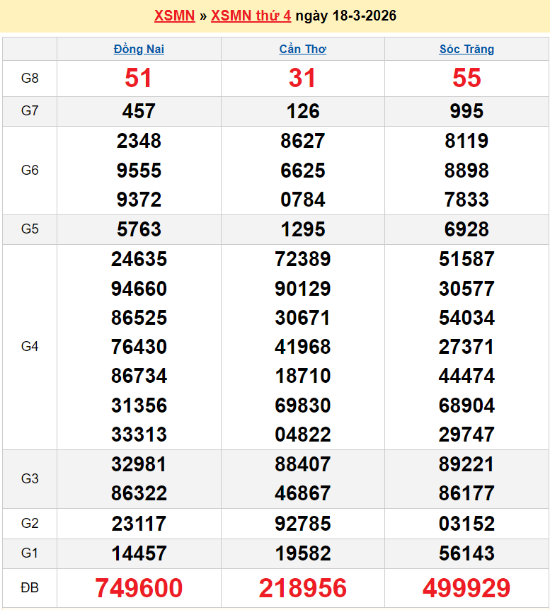Open the XSMN link in the header
This screenshot has height=610, width=550.
(x=174, y=16)
